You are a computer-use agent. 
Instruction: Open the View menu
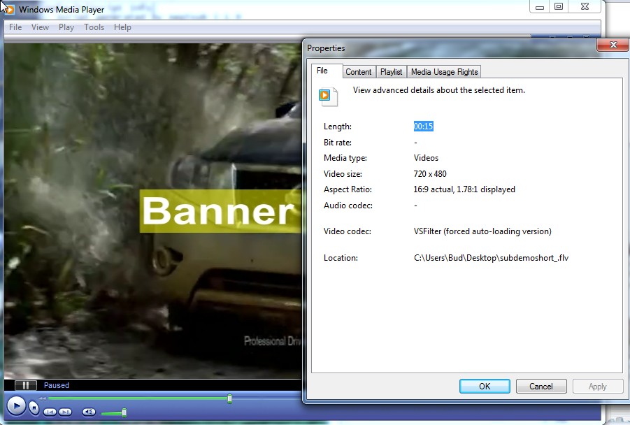(40, 27)
